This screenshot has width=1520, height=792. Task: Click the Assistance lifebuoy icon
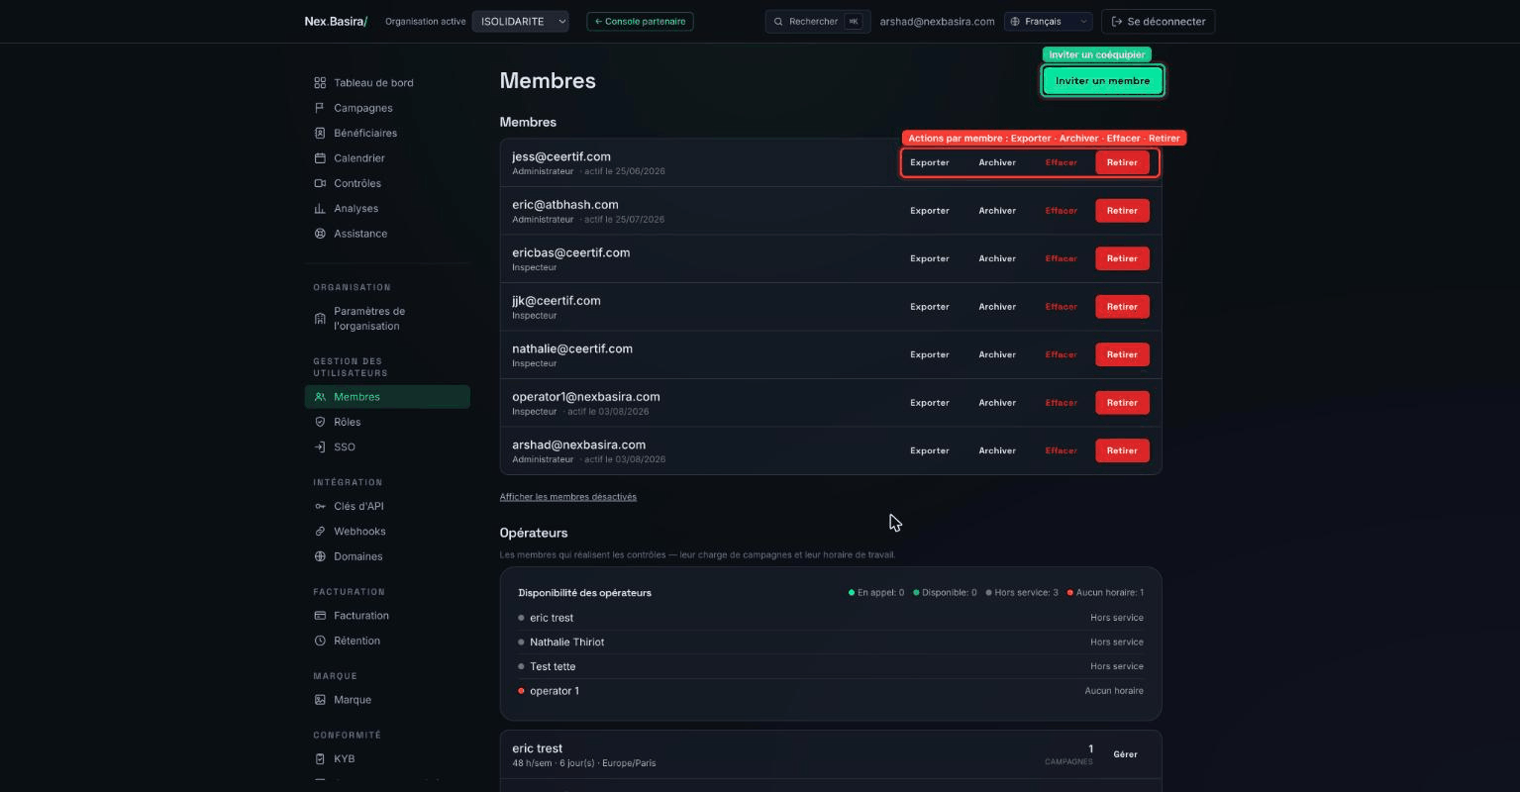320,234
